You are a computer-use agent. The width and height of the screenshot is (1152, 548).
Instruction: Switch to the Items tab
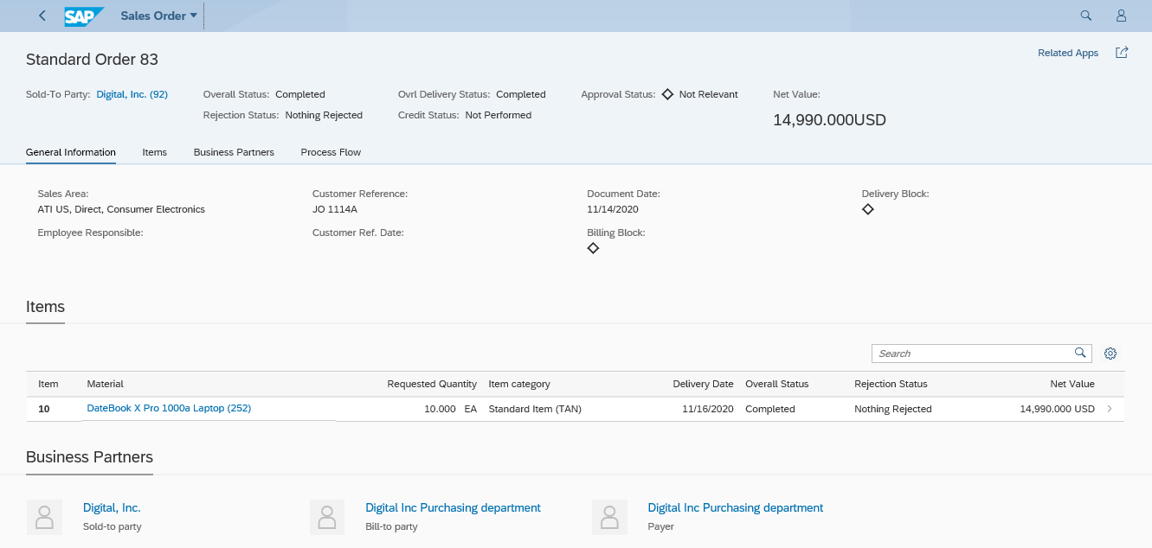[154, 152]
